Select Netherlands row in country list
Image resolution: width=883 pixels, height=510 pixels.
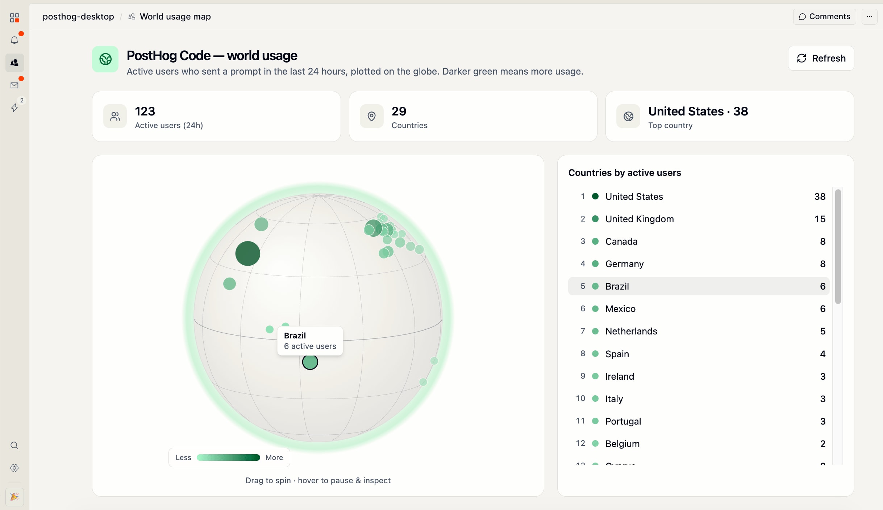[698, 331]
